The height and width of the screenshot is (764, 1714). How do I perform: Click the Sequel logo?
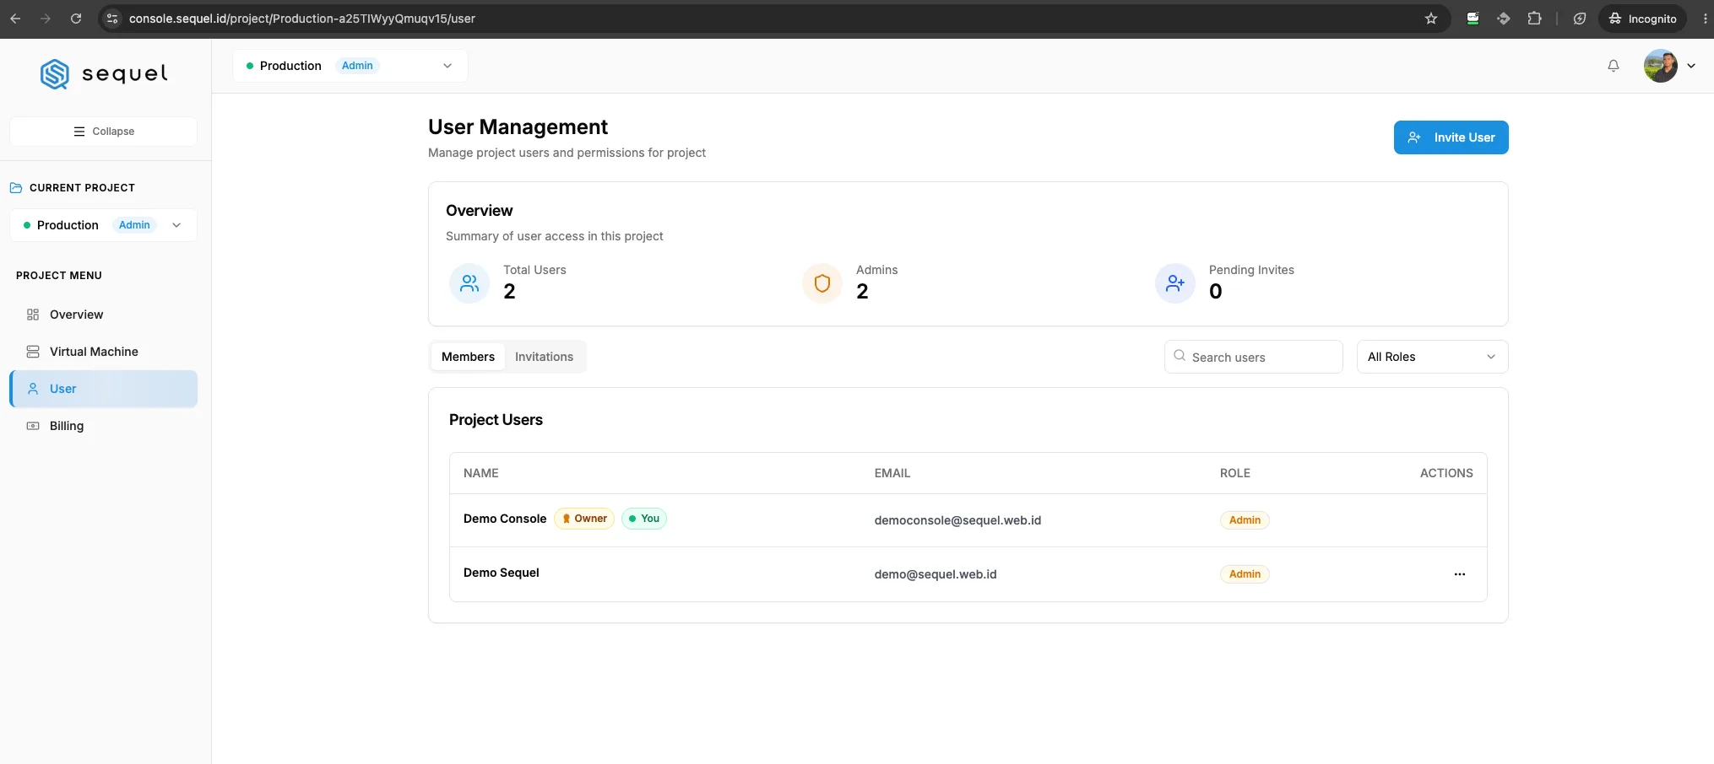pyautogui.click(x=104, y=74)
